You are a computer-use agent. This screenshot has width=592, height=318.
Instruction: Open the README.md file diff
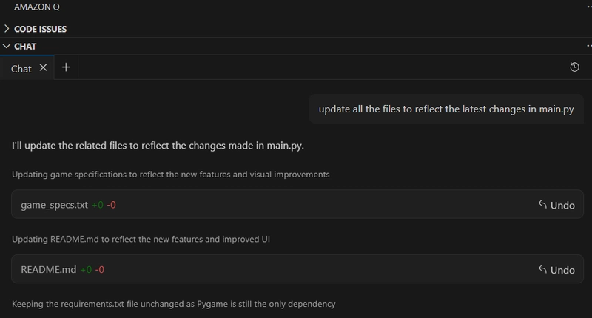[x=48, y=270]
